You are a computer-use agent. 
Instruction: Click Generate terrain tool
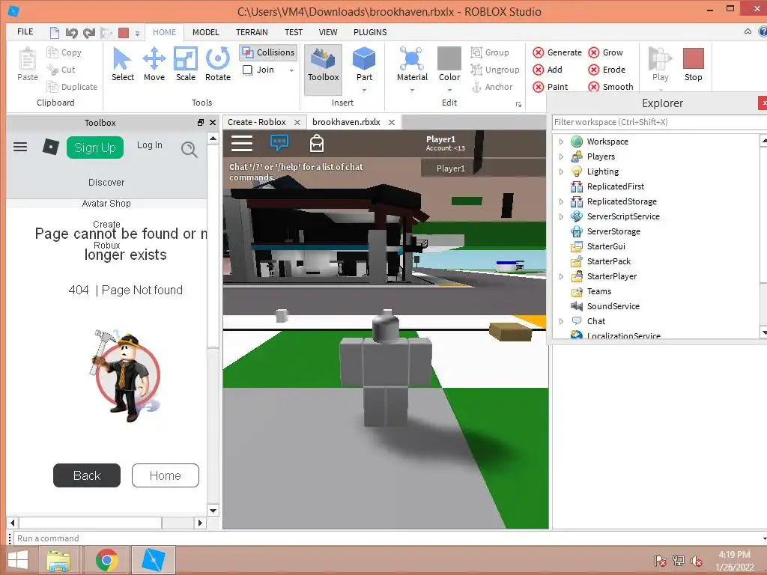coord(557,52)
